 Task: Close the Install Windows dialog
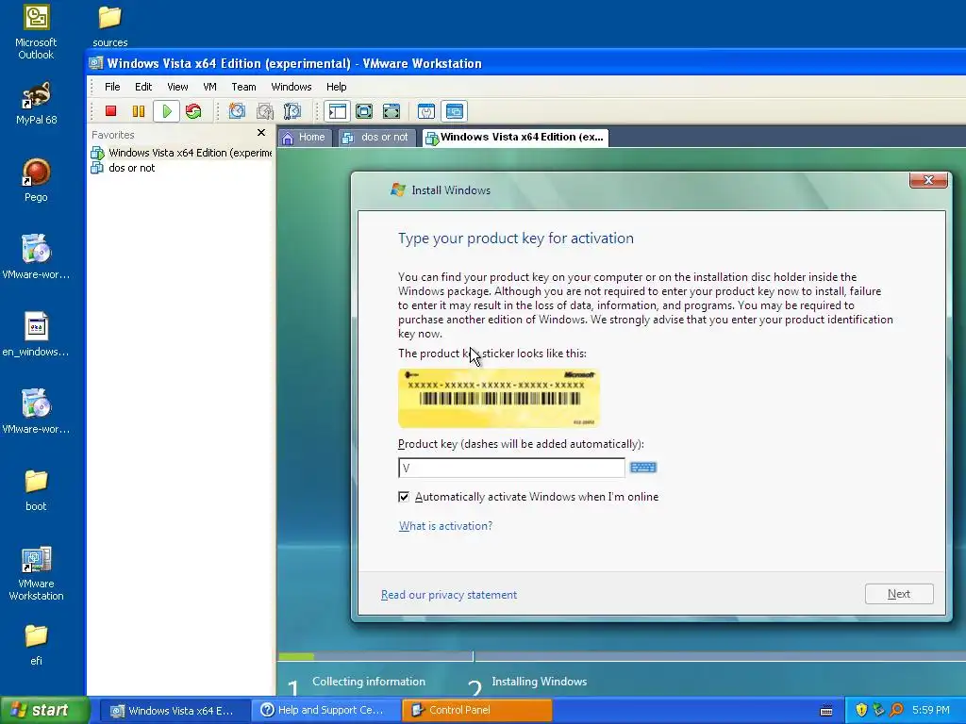928,180
